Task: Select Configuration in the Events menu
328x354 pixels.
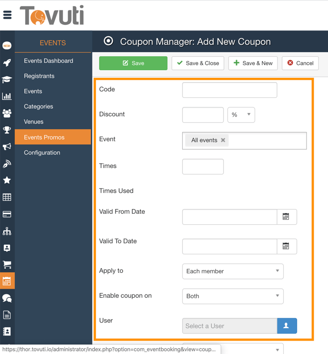Action: pyautogui.click(x=42, y=153)
